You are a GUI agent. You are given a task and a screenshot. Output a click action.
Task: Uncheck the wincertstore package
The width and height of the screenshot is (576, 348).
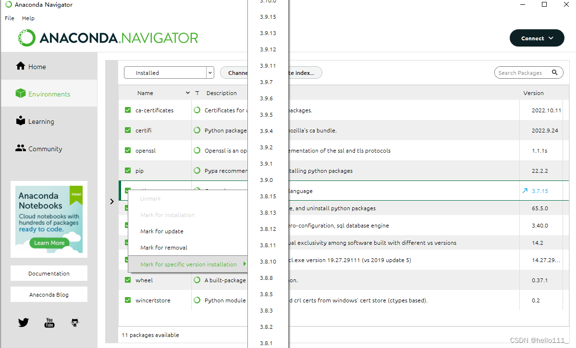pyautogui.click(x=127, y=300)
